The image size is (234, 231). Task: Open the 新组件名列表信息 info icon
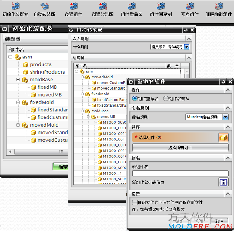(223, 182)
